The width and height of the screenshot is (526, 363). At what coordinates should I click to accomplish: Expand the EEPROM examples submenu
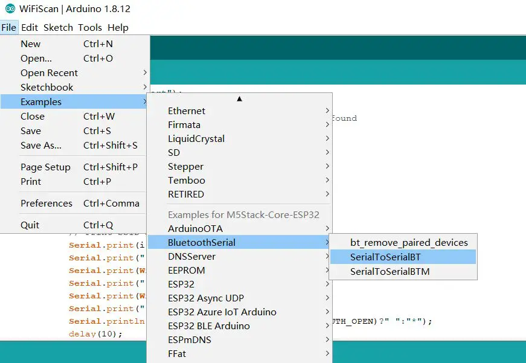click(x=240, y=271)
